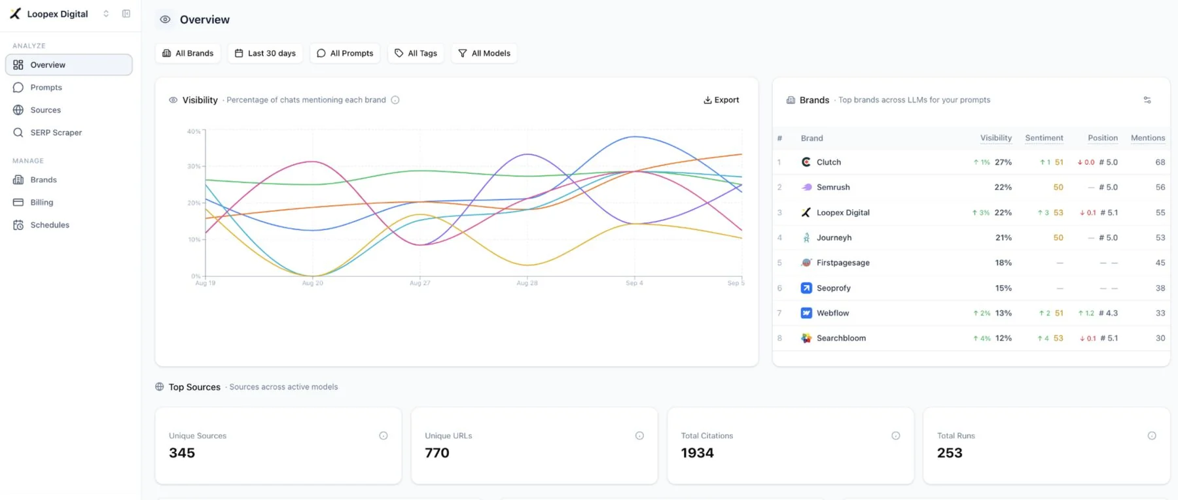Open the All Tags filter dropdown

[x=416, y=54]
